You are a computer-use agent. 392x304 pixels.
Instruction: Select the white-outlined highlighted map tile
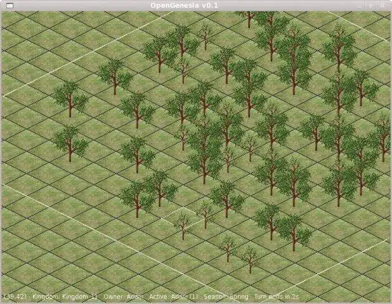pos(183,218)
